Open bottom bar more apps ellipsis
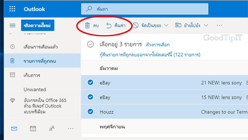248x140 pixels. (x=71, y=128)
